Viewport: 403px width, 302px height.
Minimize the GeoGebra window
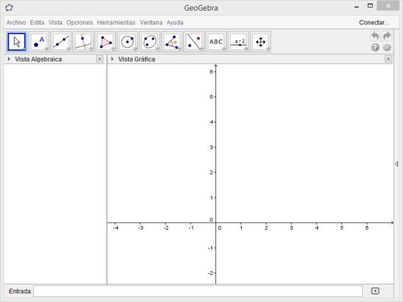click(x=356, y=7)
